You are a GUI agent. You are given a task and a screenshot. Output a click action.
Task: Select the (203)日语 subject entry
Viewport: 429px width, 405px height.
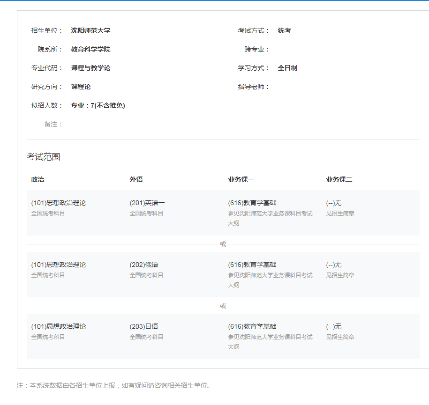[x=144, y=326]
